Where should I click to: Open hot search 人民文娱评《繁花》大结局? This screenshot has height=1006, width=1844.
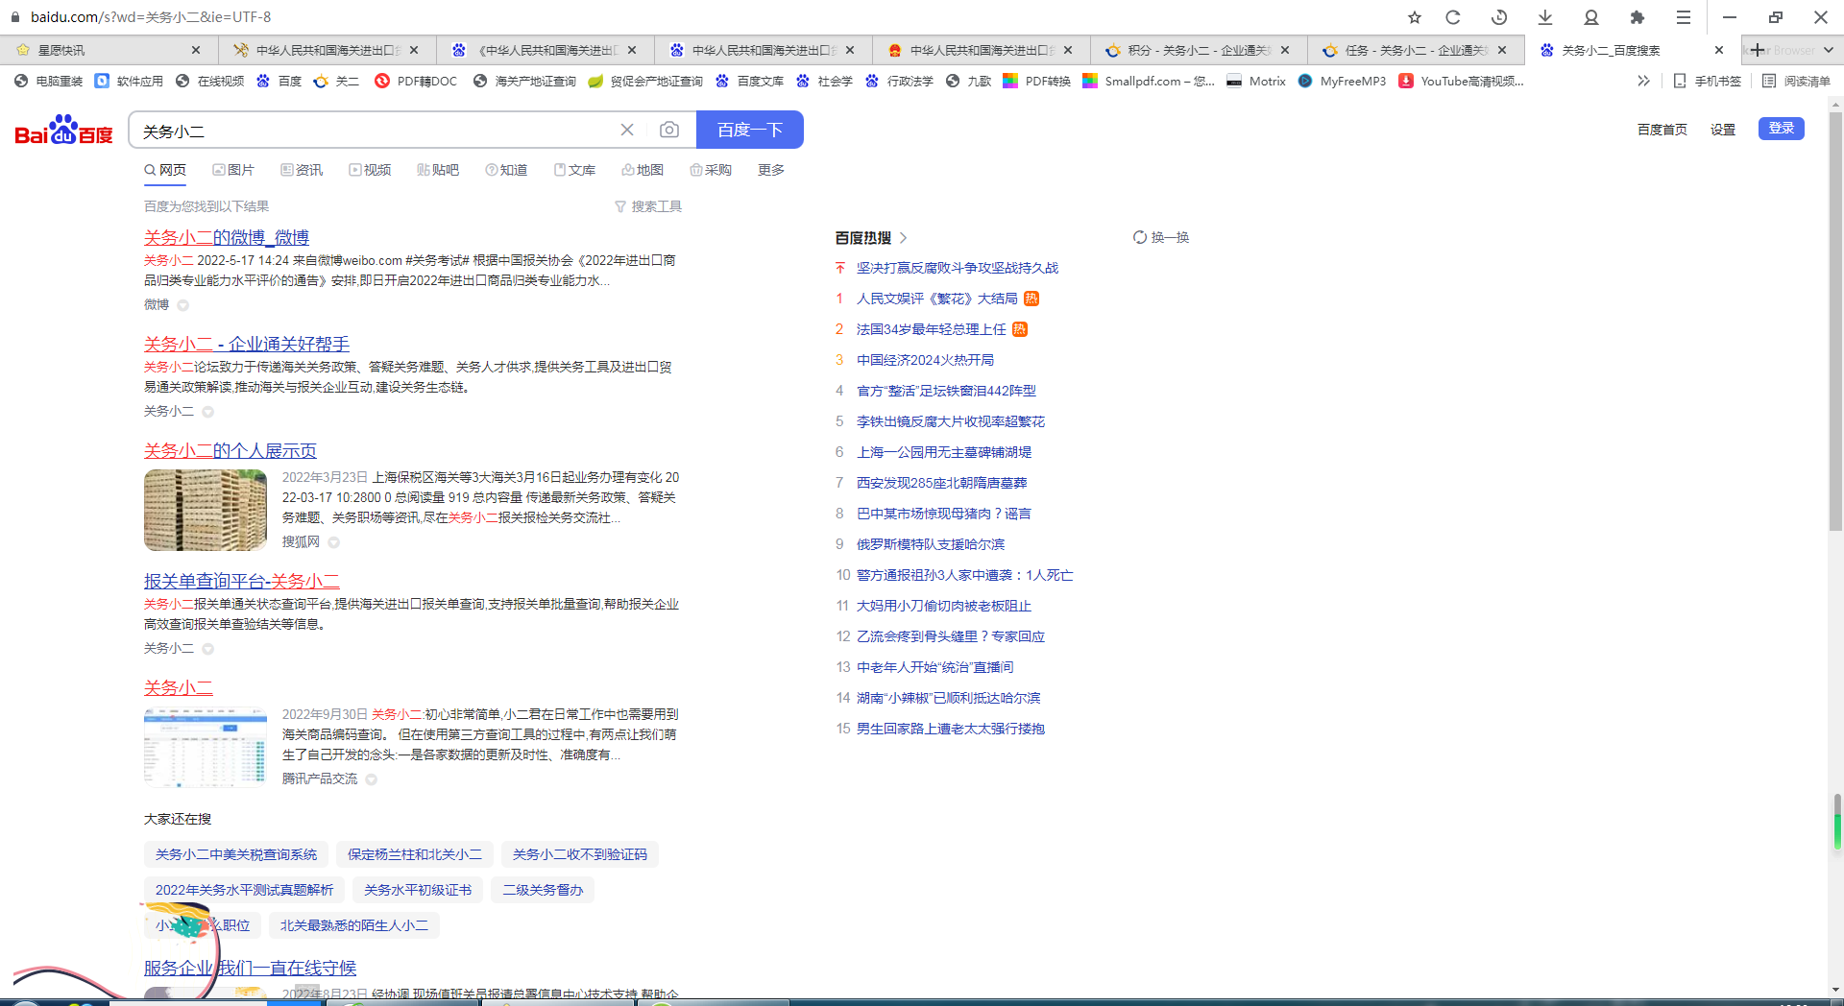(x=936, y=299)
